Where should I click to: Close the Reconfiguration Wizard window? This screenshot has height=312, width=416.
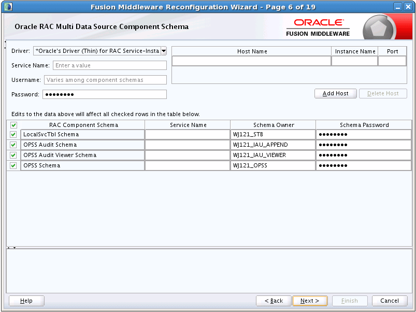(408, 7)
